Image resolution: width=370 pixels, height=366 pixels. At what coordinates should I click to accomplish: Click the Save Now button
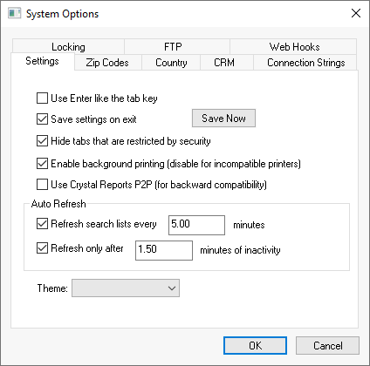click(223, 119)
